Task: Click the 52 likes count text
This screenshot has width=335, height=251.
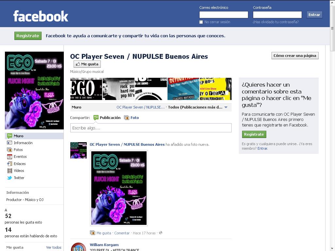Action: pos(8,216)
